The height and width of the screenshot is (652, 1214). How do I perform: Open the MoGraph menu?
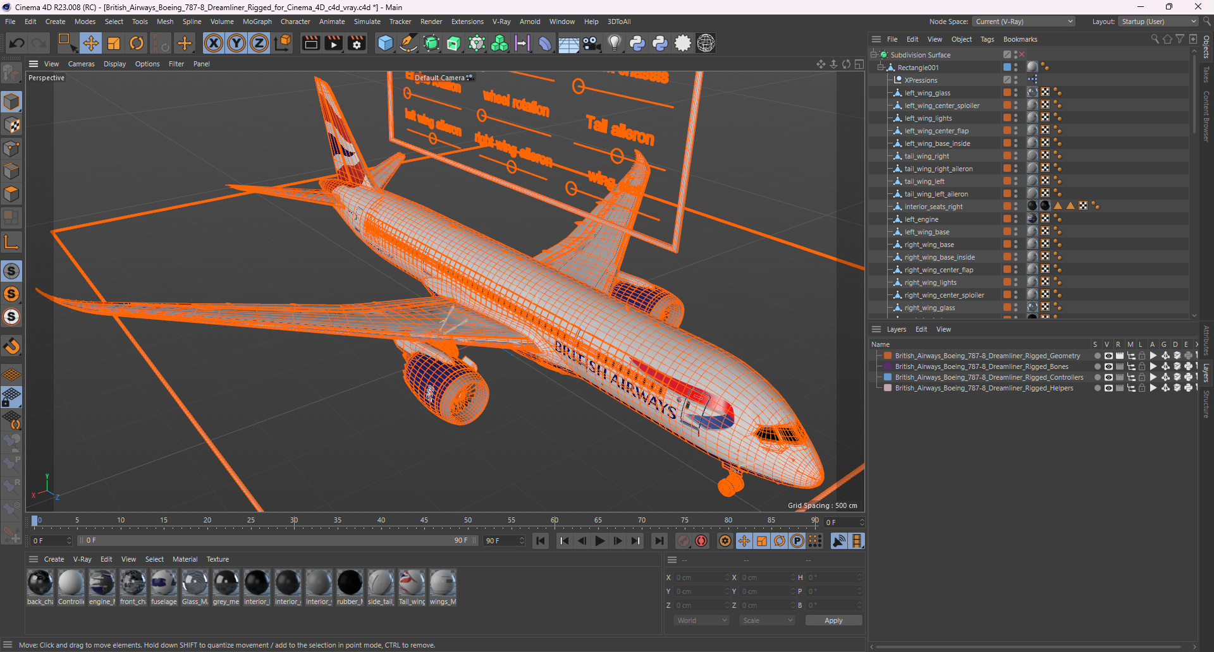tap(257, 21)
